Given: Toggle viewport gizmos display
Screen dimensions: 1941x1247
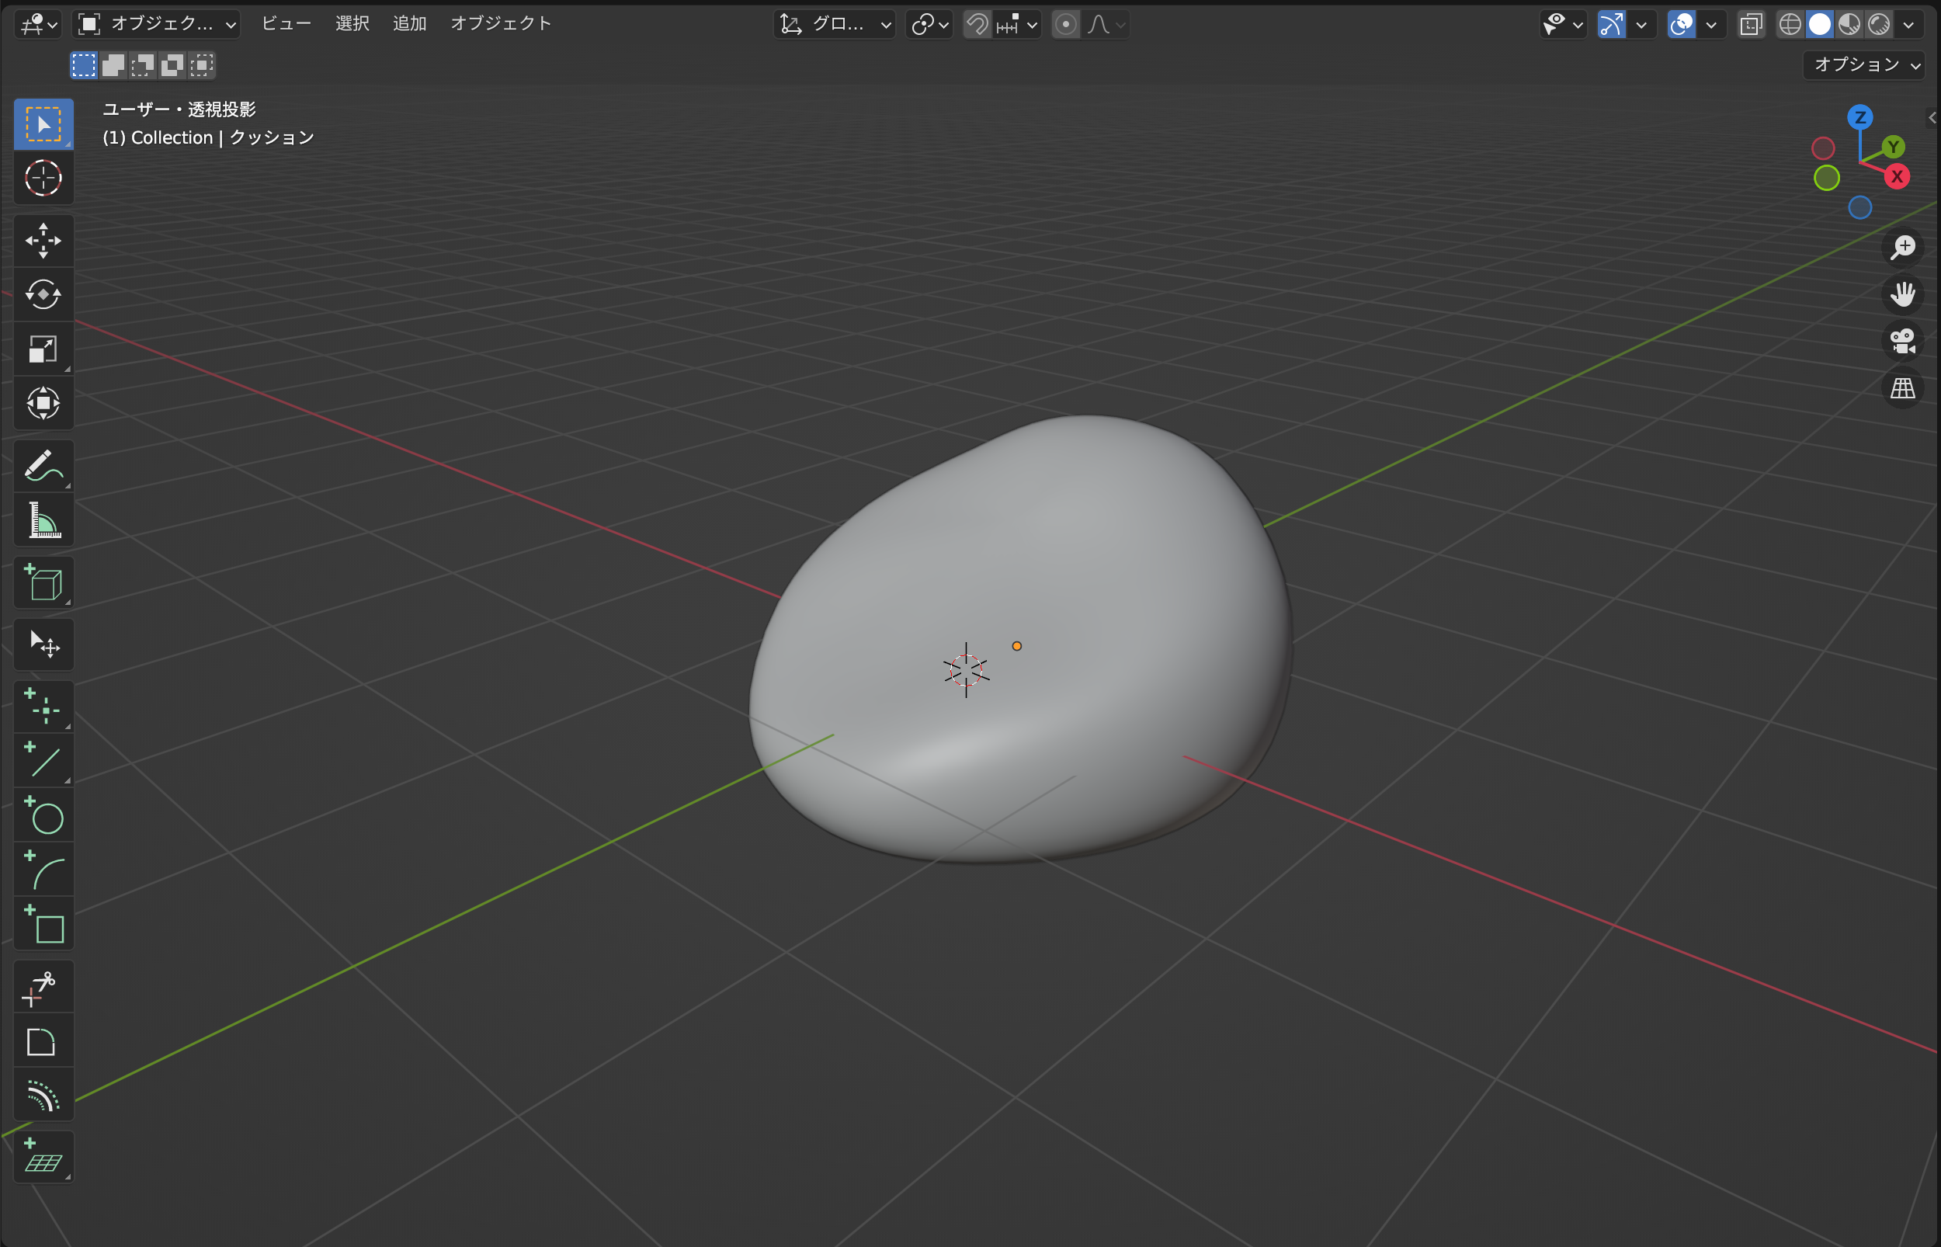Looking at the screenshot, I should [1611, 24].
